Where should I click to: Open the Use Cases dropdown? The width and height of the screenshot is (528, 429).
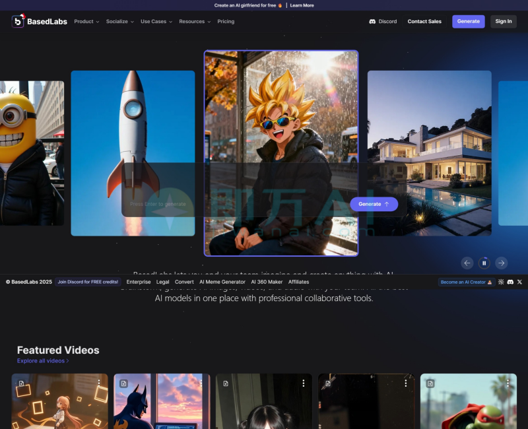pyautogui.click(x=156, y=21)
